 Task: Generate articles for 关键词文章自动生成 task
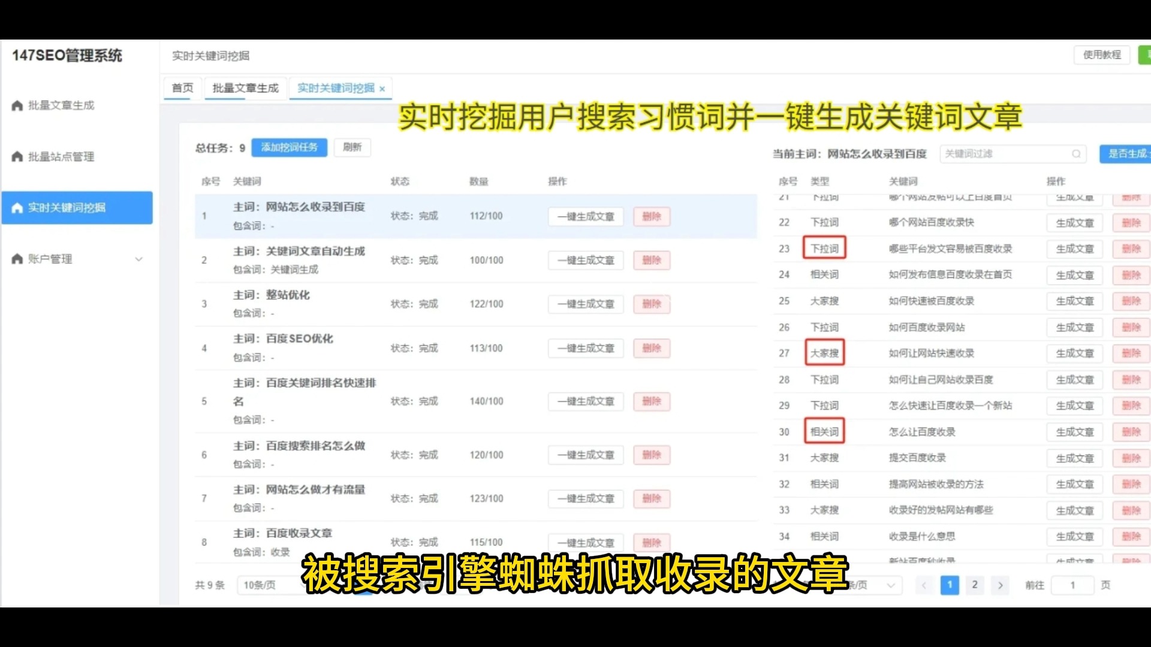pyautogui.click(x=586, y=261)
